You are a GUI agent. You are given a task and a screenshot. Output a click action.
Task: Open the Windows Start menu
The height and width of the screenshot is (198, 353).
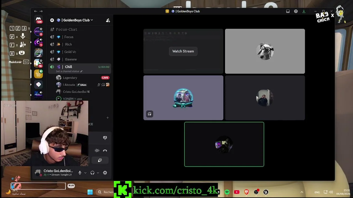tap(90, 192)
